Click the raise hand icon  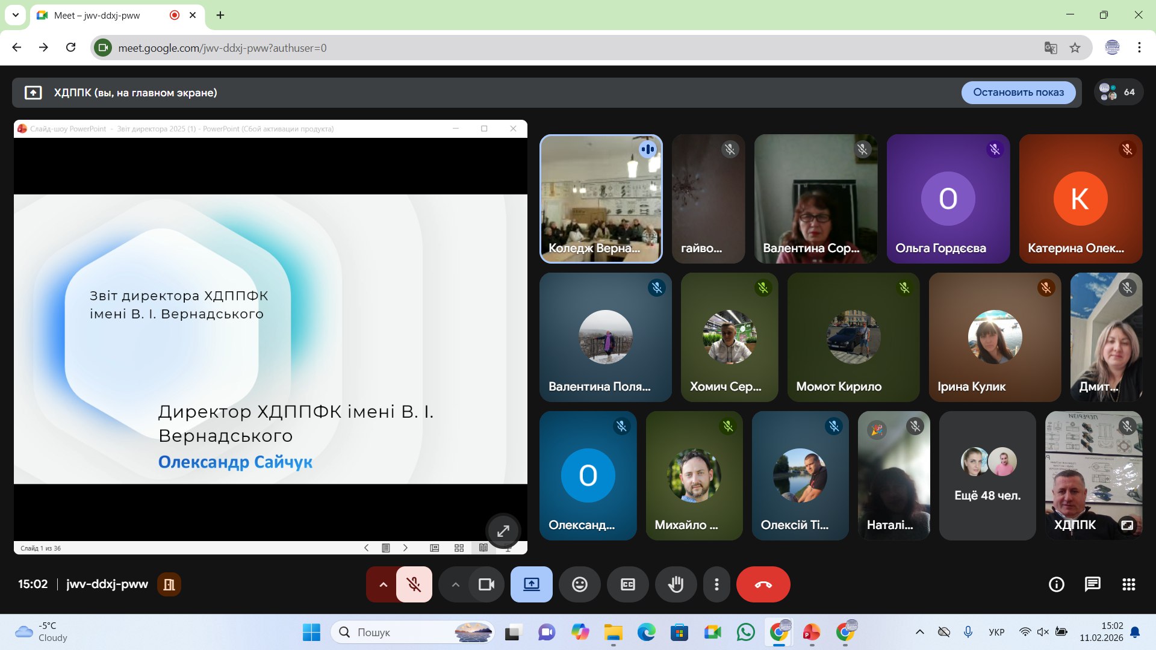pos(676,584)
